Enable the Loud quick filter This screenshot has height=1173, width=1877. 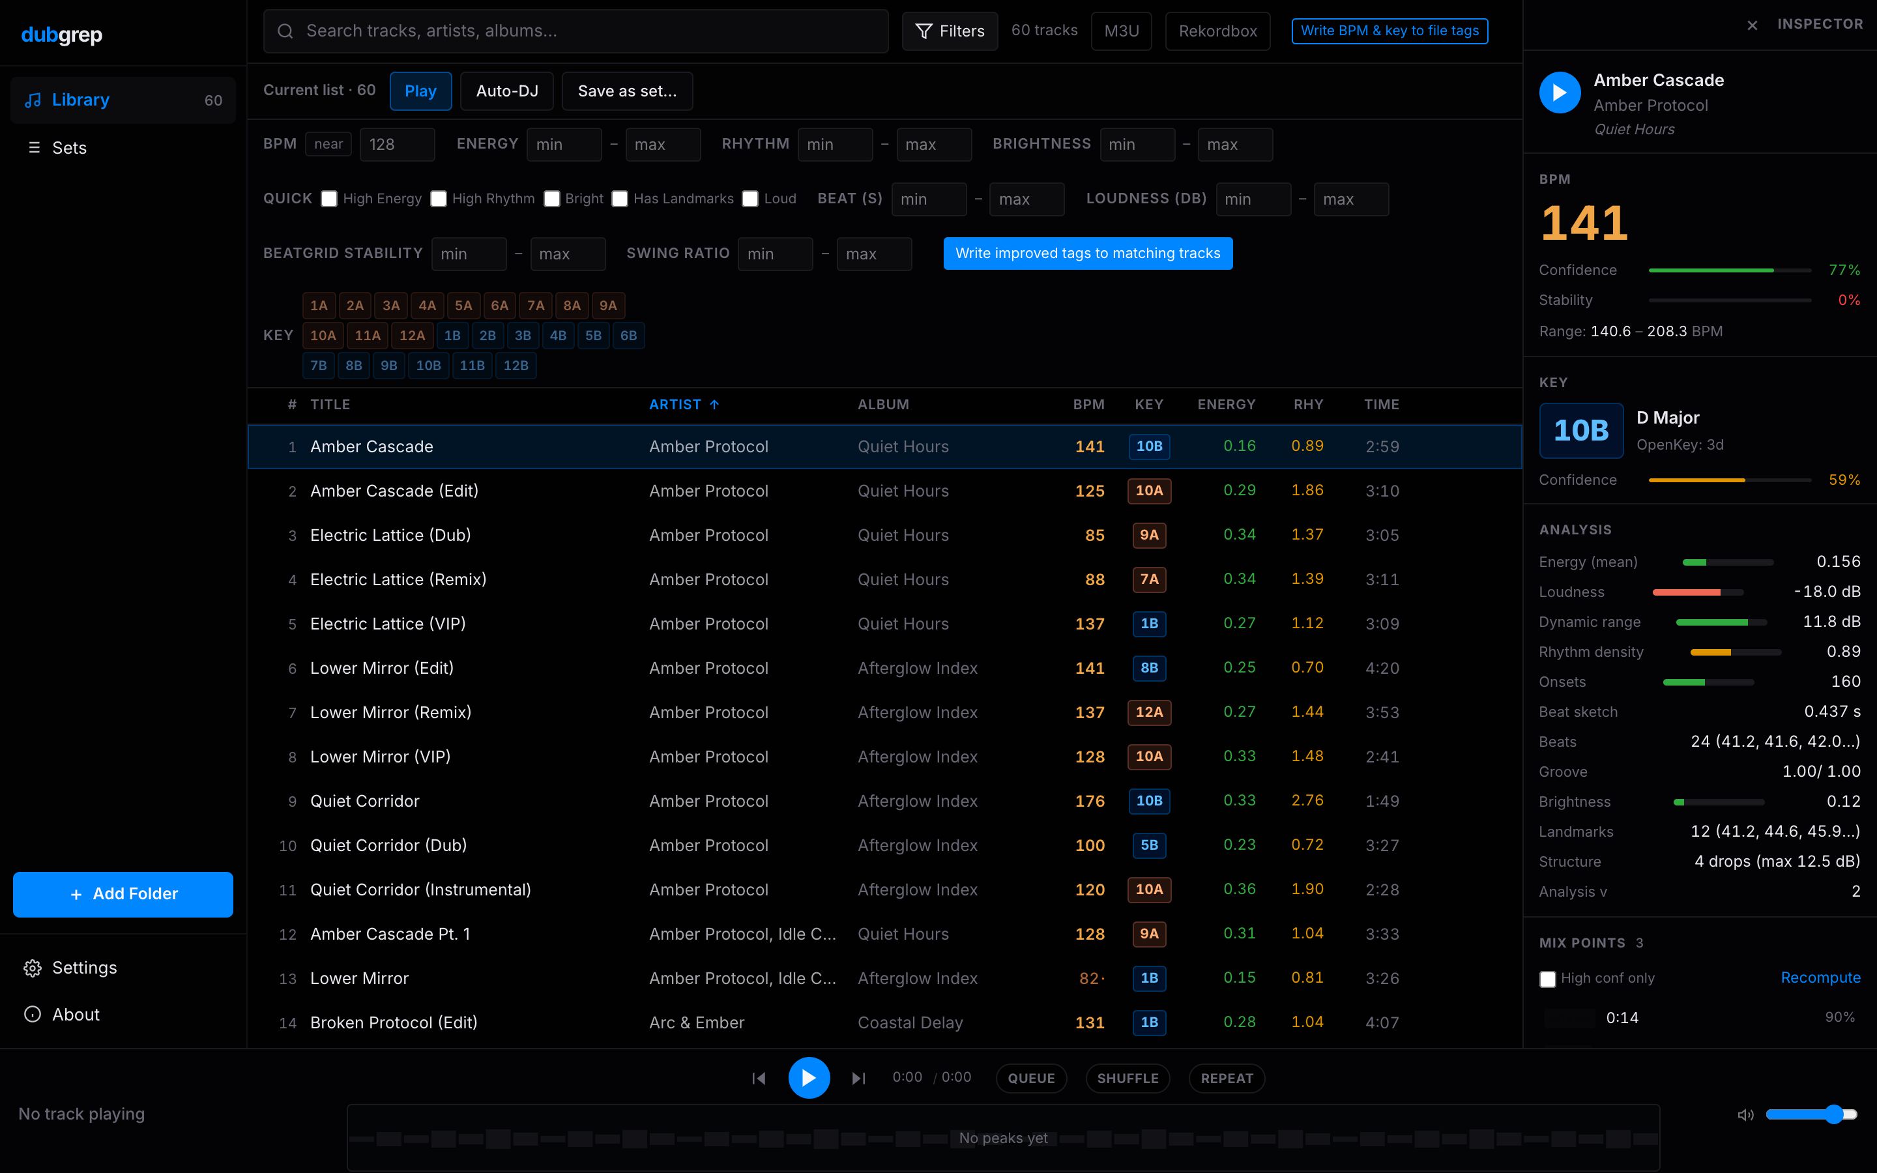(749, 199)
